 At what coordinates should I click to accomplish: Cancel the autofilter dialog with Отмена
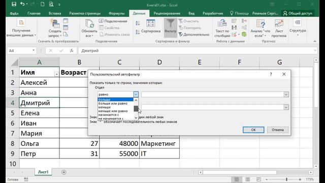(x=278, y=130)
